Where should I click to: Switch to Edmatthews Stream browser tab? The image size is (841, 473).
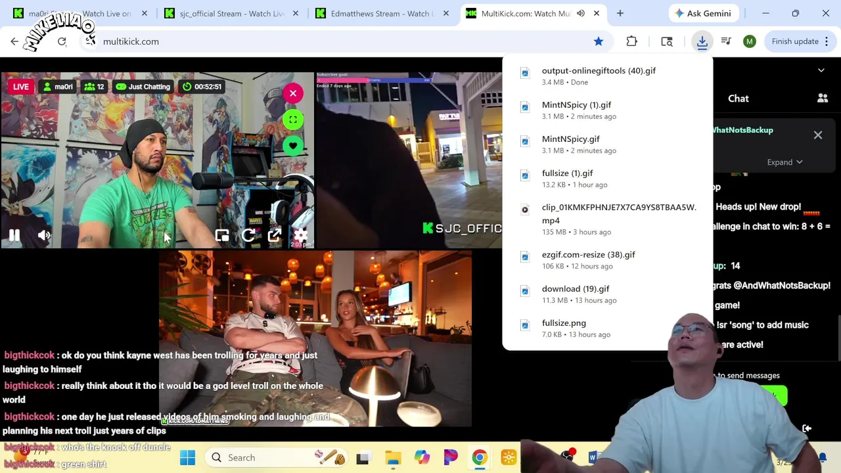(x=381, y=13)
